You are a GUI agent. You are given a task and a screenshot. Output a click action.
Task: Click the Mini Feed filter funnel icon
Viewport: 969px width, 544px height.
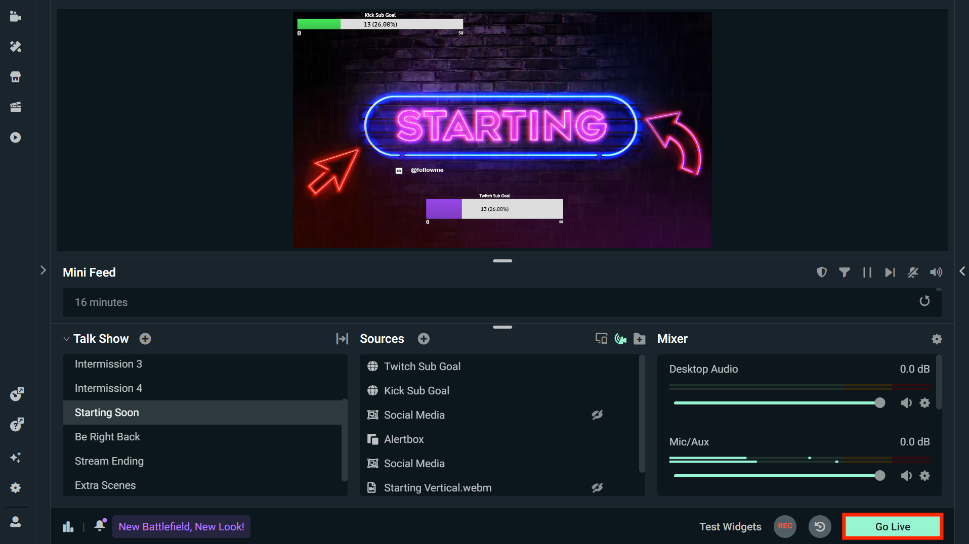844,273
